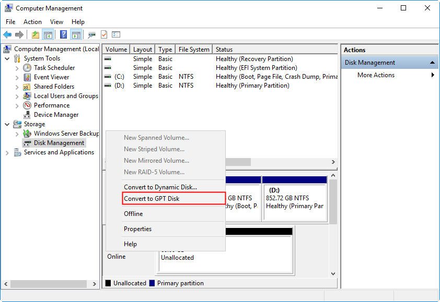
Task: Click the Shared Folders icon
Action: pos(27,87)
